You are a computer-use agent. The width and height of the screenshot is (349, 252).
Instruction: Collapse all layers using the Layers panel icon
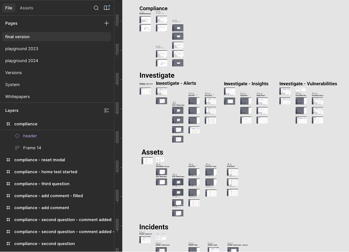click(106, 110)
